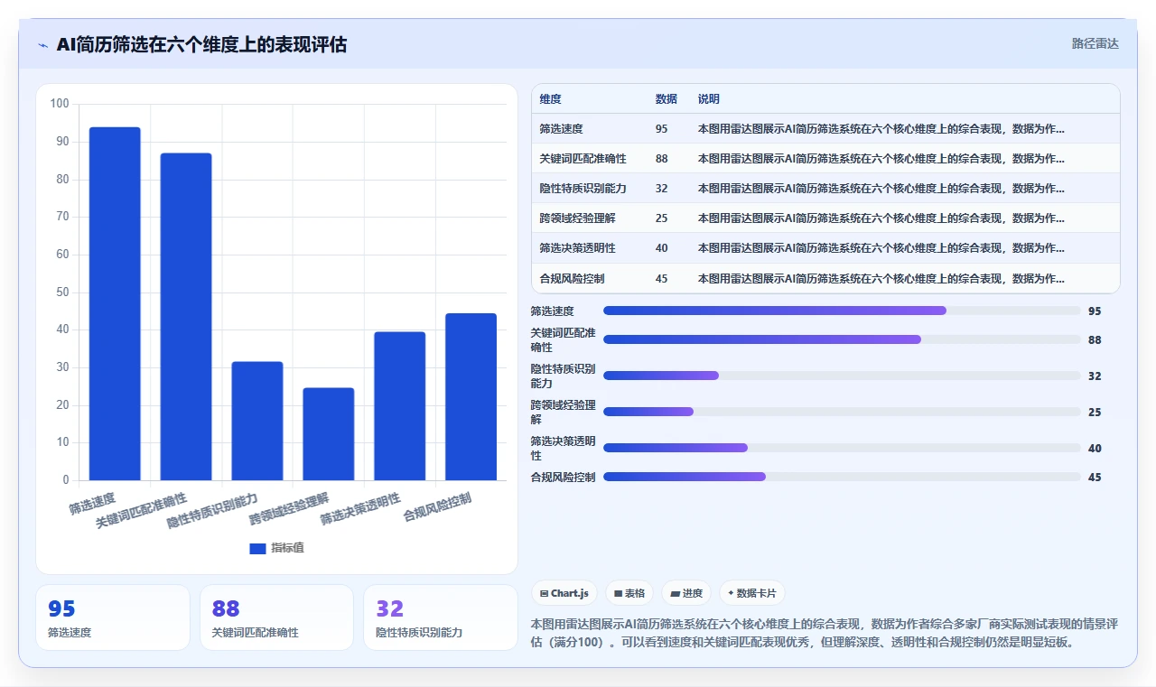The height and width of the screenshot is (687, 1156).
Task: Click the 合规风险控制 x-axis label
Action: pos(438,507)
